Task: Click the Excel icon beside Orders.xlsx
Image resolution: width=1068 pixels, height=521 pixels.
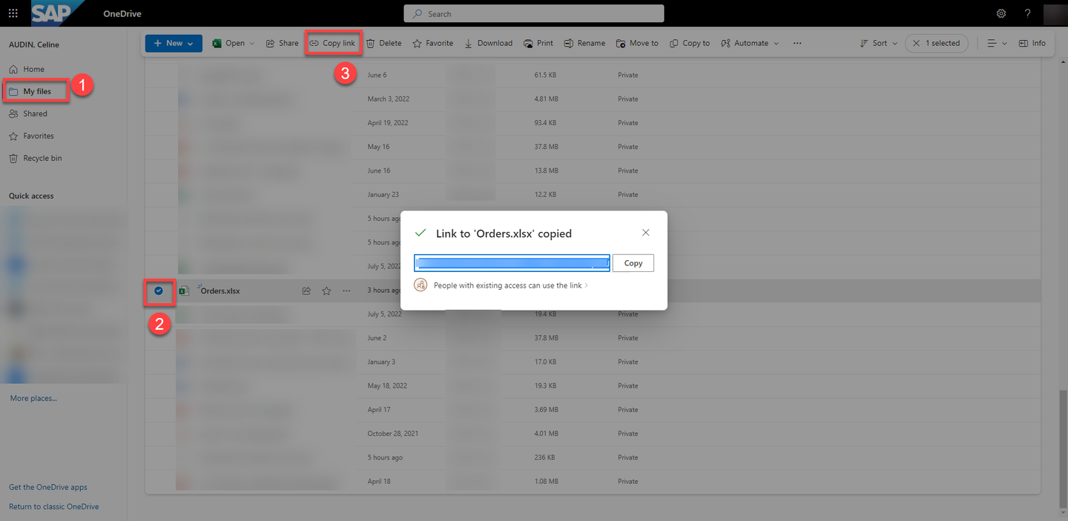Action: [184, 291]
